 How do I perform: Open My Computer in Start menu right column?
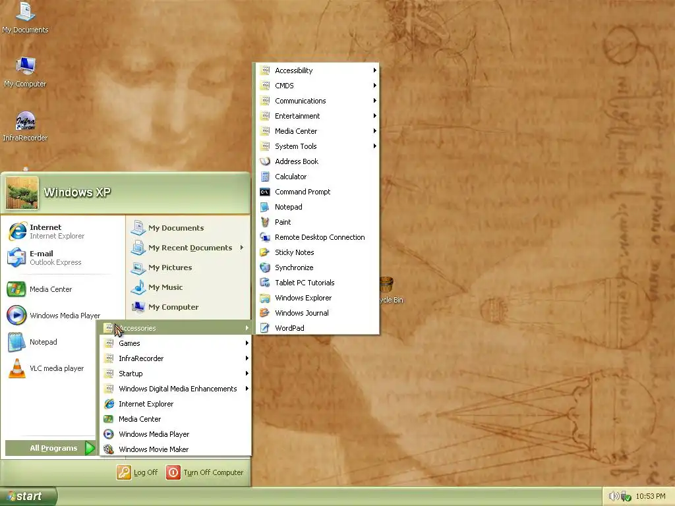188,307
